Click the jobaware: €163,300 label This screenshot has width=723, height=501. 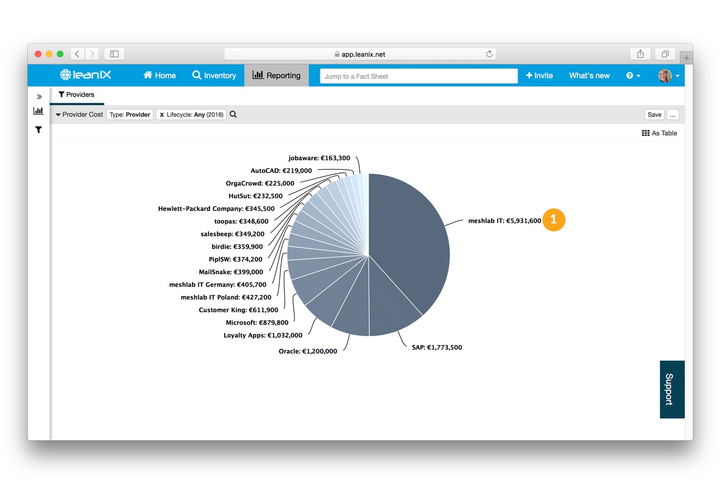[x=319, y=158]
